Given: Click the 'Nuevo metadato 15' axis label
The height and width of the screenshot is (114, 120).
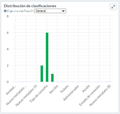Looking at the screenshot, I should (x=26, y=96).
